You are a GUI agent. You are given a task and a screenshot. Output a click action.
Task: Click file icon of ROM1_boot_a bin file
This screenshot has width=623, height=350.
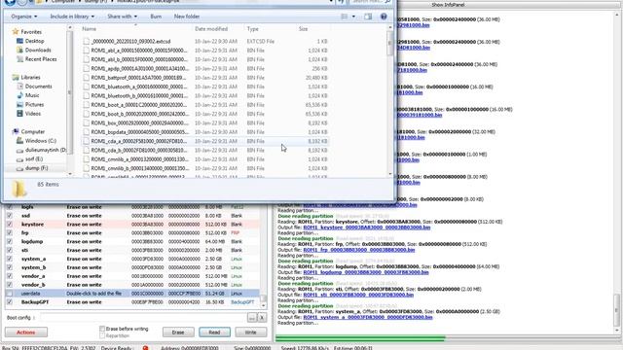87,105
